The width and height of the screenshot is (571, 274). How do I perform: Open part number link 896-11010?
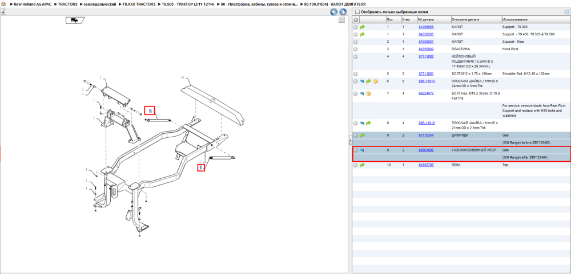(427, 123)
